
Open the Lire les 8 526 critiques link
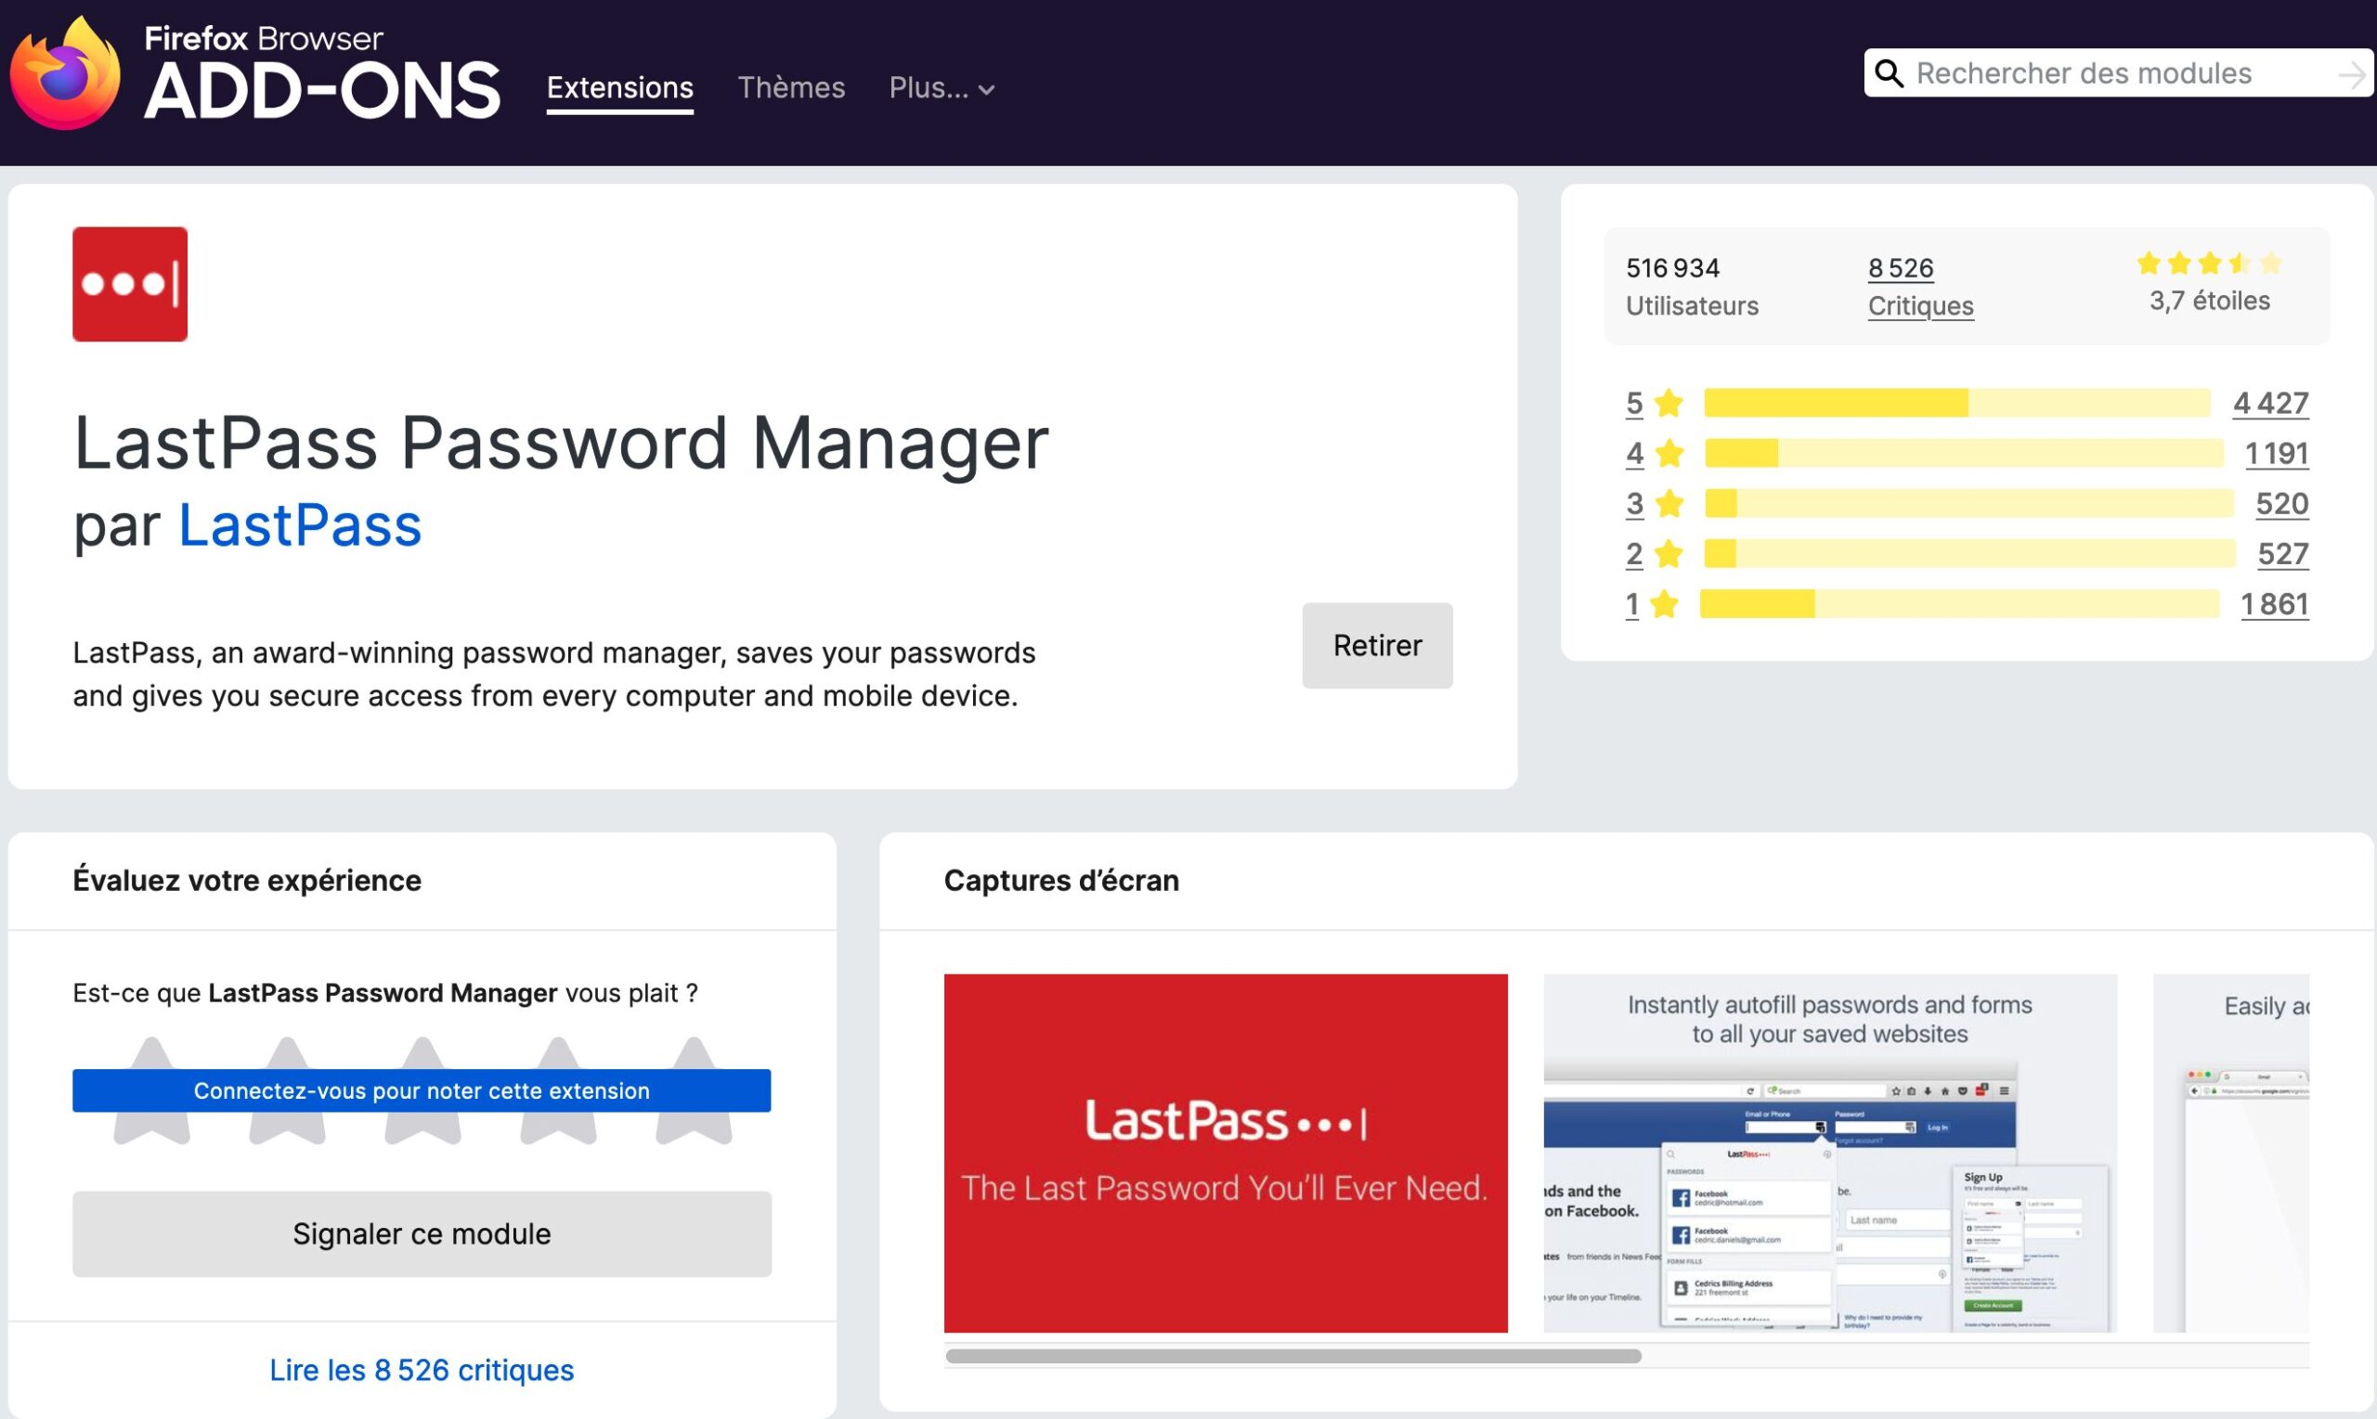[x=422, y=1370]
